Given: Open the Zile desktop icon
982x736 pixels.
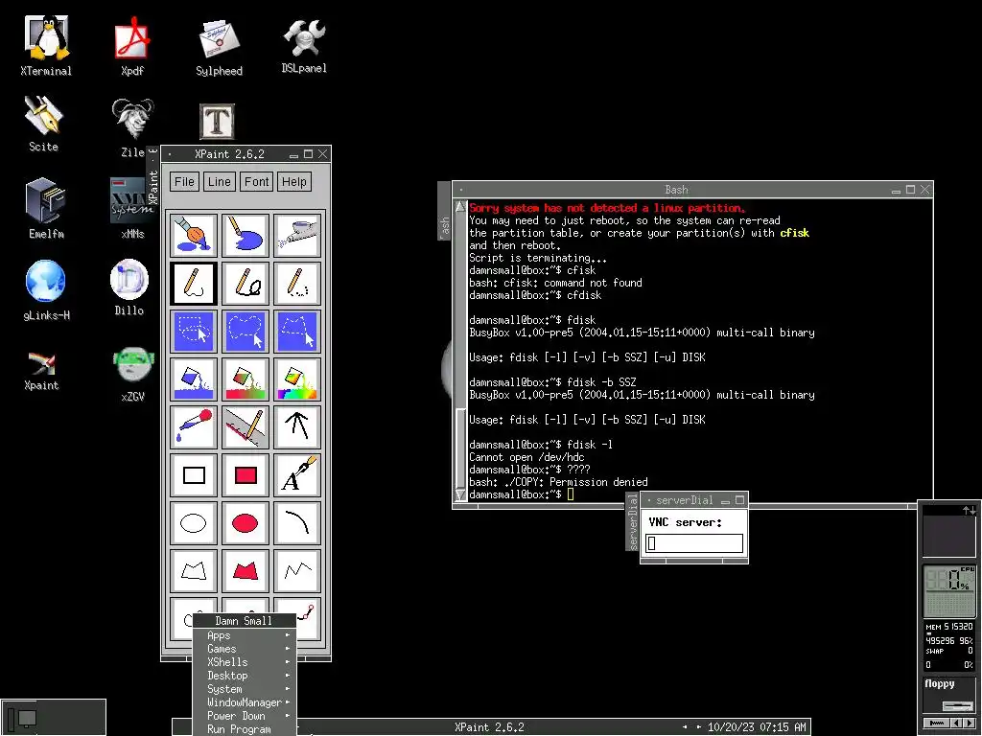Looking at the screenshot, I should point(132,127).
